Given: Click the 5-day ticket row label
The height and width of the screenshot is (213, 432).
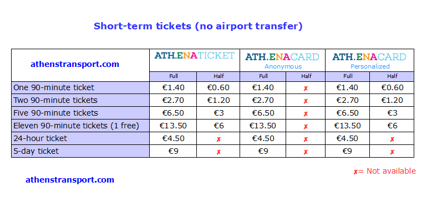Looking at the screenshot, I should pos(36,151).
